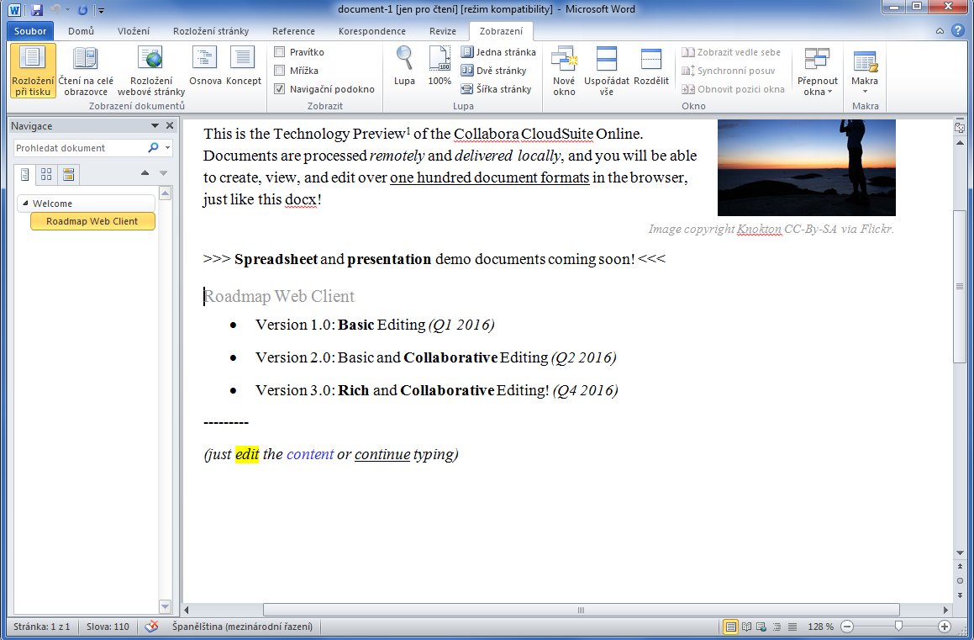Screen dimensions: 974x640
Task: Switch to Čtení na celé obrazovce view
Action: [86, 71]
